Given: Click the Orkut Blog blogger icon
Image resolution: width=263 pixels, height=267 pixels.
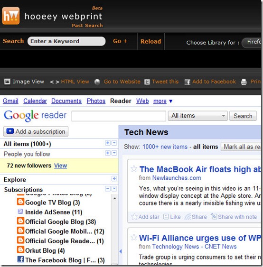Looking at the screenshot, I should (x=20, y=250).
